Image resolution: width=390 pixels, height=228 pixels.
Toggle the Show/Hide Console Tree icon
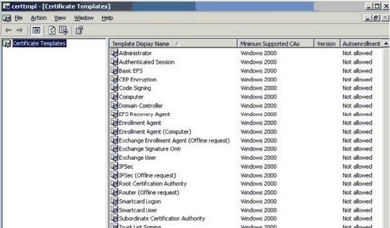36,30
